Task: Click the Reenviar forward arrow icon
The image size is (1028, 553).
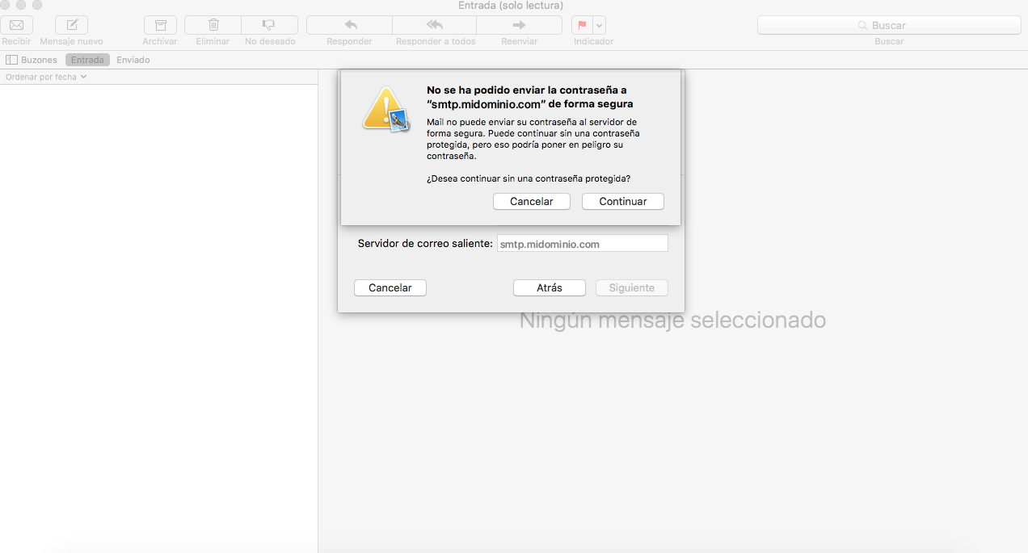Action: point(519,25)
